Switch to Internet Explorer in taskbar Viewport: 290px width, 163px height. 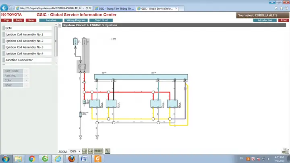click(58, 159)
